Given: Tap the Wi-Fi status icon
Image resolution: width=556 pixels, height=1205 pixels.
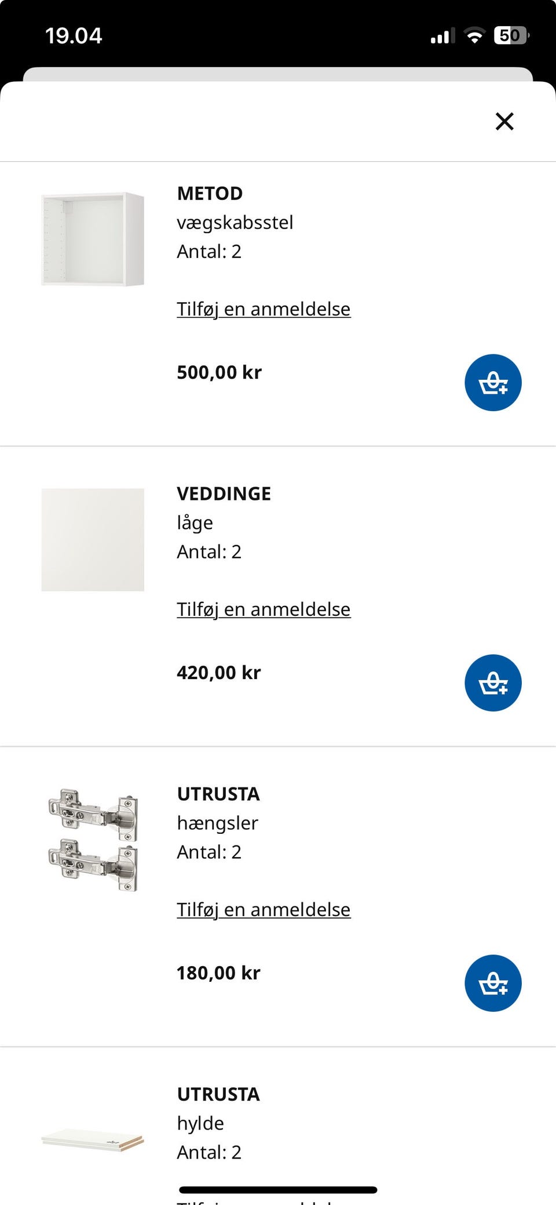Looking at the screenshot, I should click(474, 36).
